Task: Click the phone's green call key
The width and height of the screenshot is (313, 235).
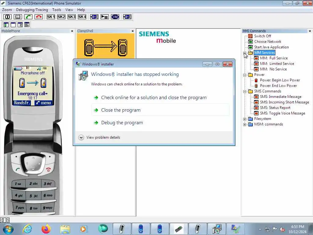Action: point(17,170)
